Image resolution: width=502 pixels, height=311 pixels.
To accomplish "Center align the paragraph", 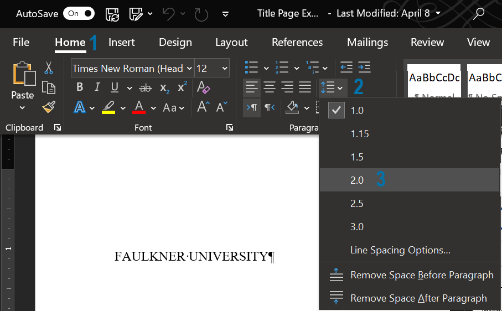I will click(x=270, y=87).
